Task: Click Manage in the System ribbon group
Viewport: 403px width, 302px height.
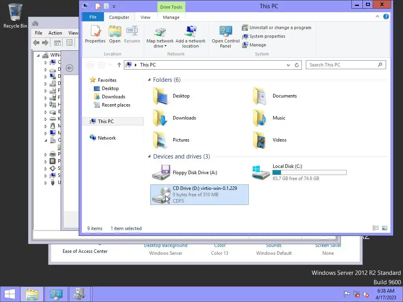Action: click(x=254, y=45)
